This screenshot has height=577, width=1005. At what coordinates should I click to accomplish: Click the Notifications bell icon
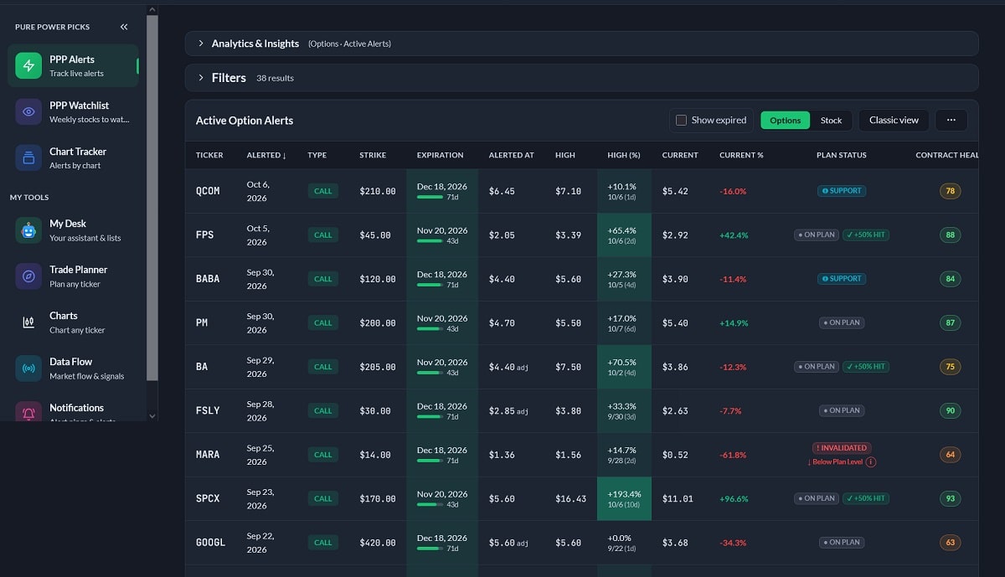coord(28,412)
